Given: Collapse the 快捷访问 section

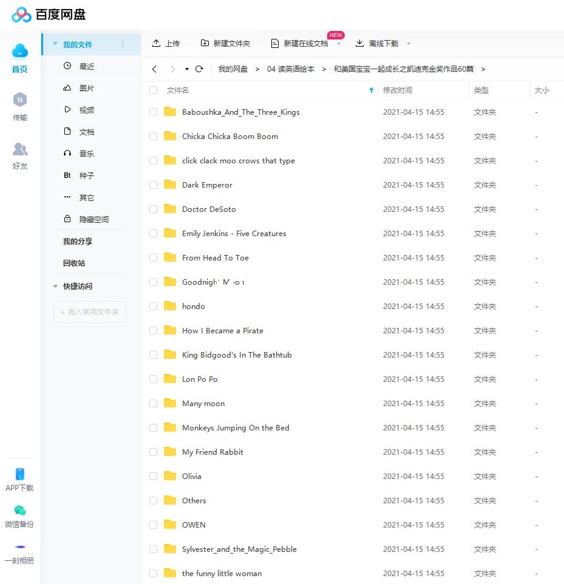Looking at the screenshot, I should [x=55, y=286].
